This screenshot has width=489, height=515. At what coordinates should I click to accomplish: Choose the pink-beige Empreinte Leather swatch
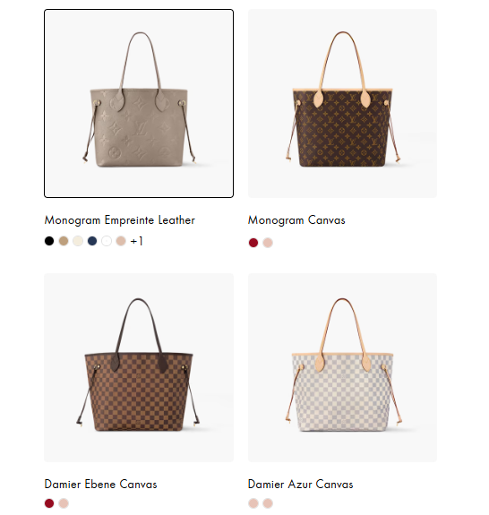tap(121, 241)
